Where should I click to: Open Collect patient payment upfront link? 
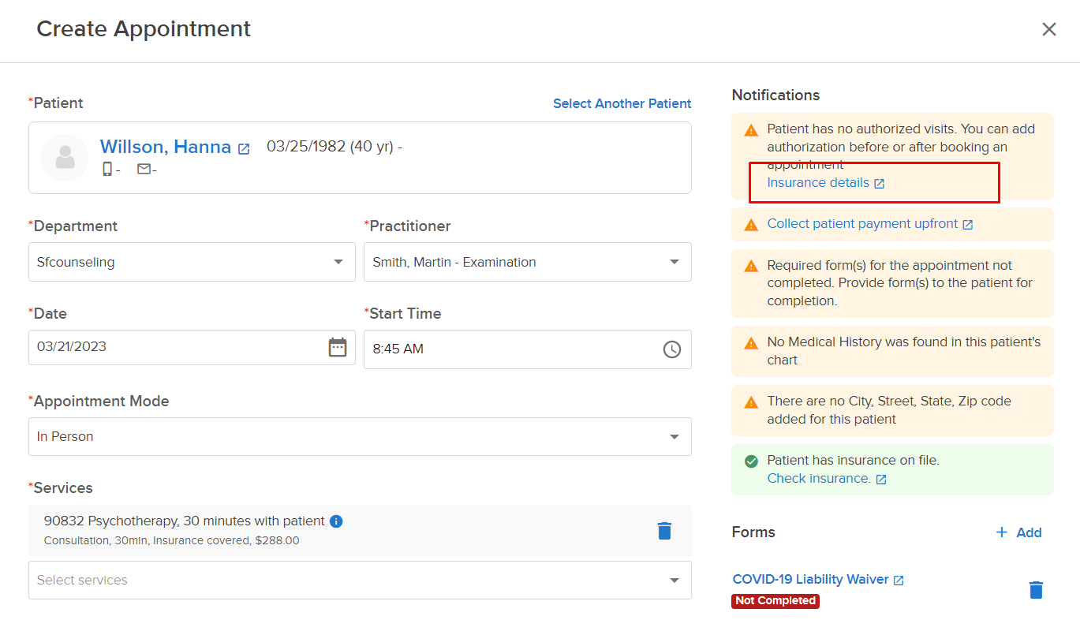862,224
